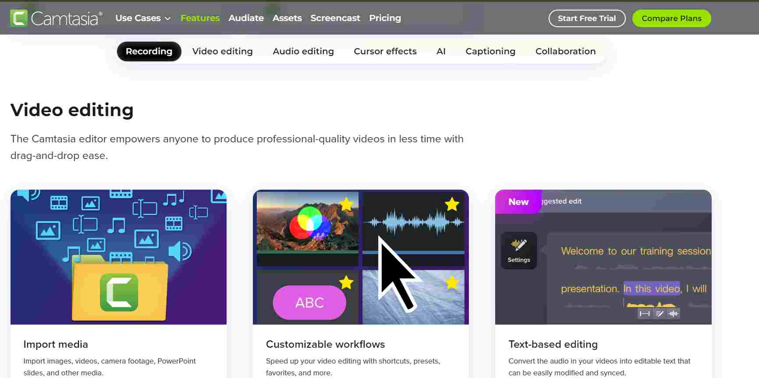This screenshot has height=378, width=759.
Task: Switch to the Audio editing tab
Action: 303,51
